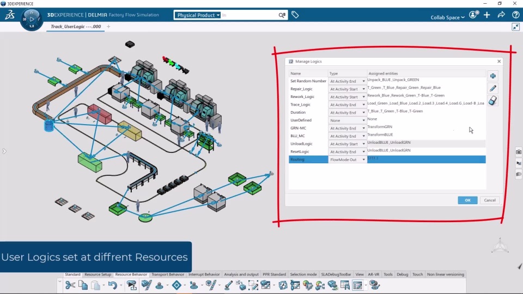The height and width of the screenshot is (294, 523).
Task: Click the plus Add icon in top bar
Action: (487, 15)
